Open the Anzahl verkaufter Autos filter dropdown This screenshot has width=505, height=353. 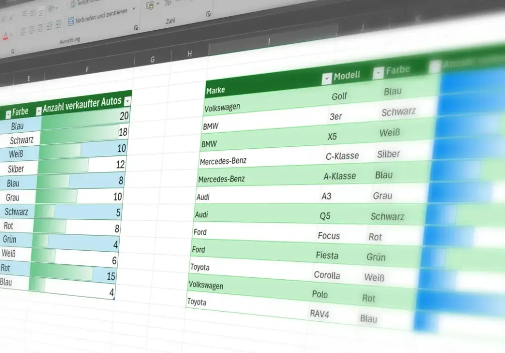(x=128, y=101)
